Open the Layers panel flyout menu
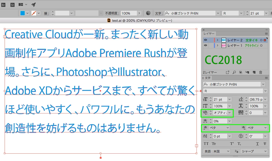The height and width of the screenshot is (161, 272). (x=266, y=33)
